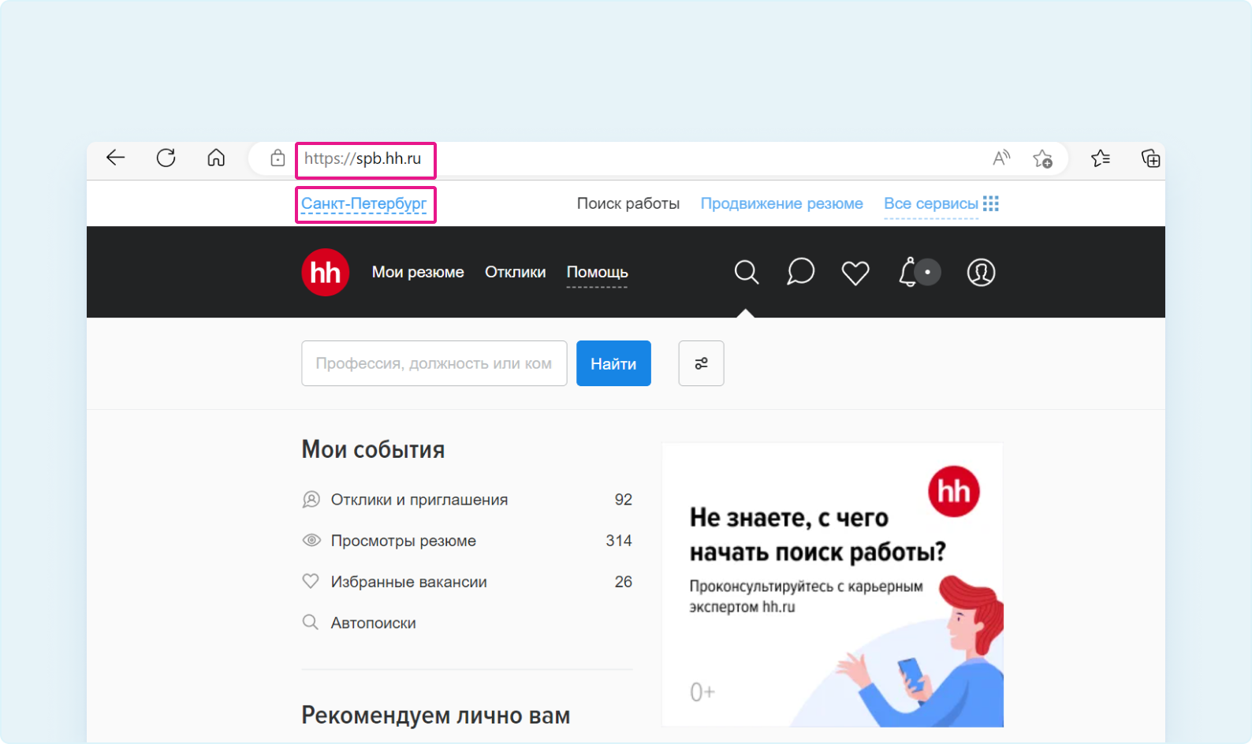Screen dimensions: 1252x744
Task: Open the career expert consultation banner
Action: point(833,585)
